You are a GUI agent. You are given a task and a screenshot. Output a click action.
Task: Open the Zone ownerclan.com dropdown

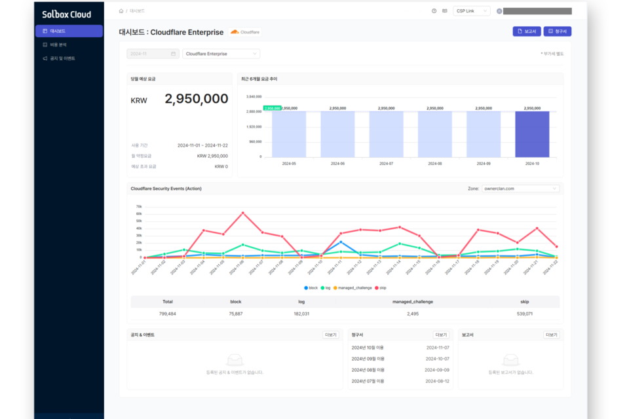click(x=520, y=189)
